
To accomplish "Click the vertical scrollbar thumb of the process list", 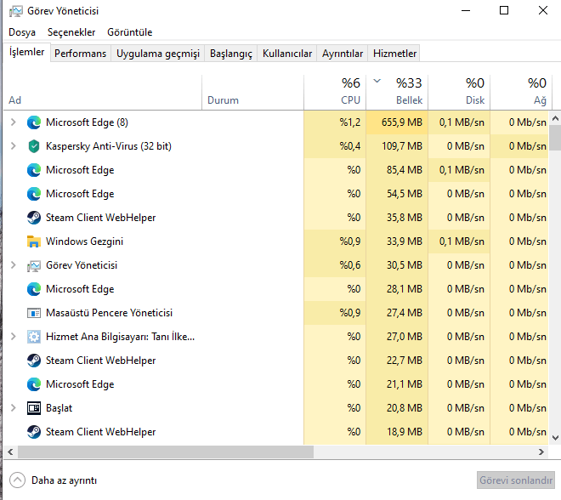I will pos(554,138).
